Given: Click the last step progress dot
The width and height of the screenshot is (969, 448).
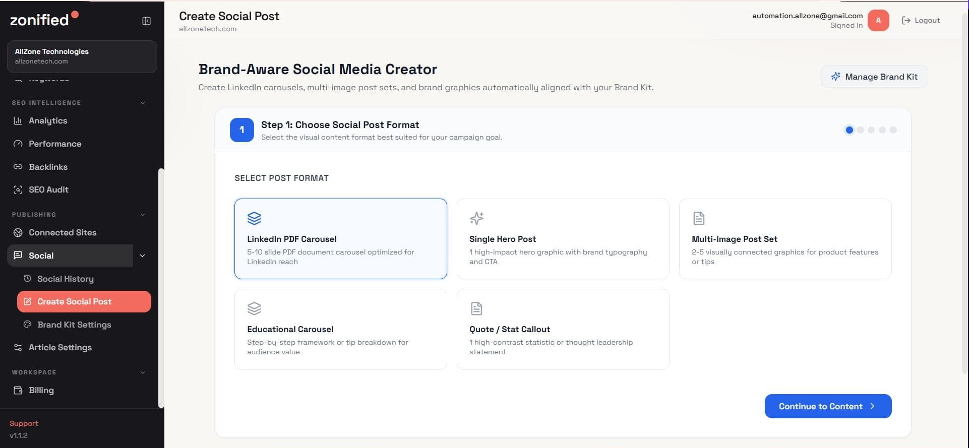Looking at the screenshot, I should click(893, 130).
